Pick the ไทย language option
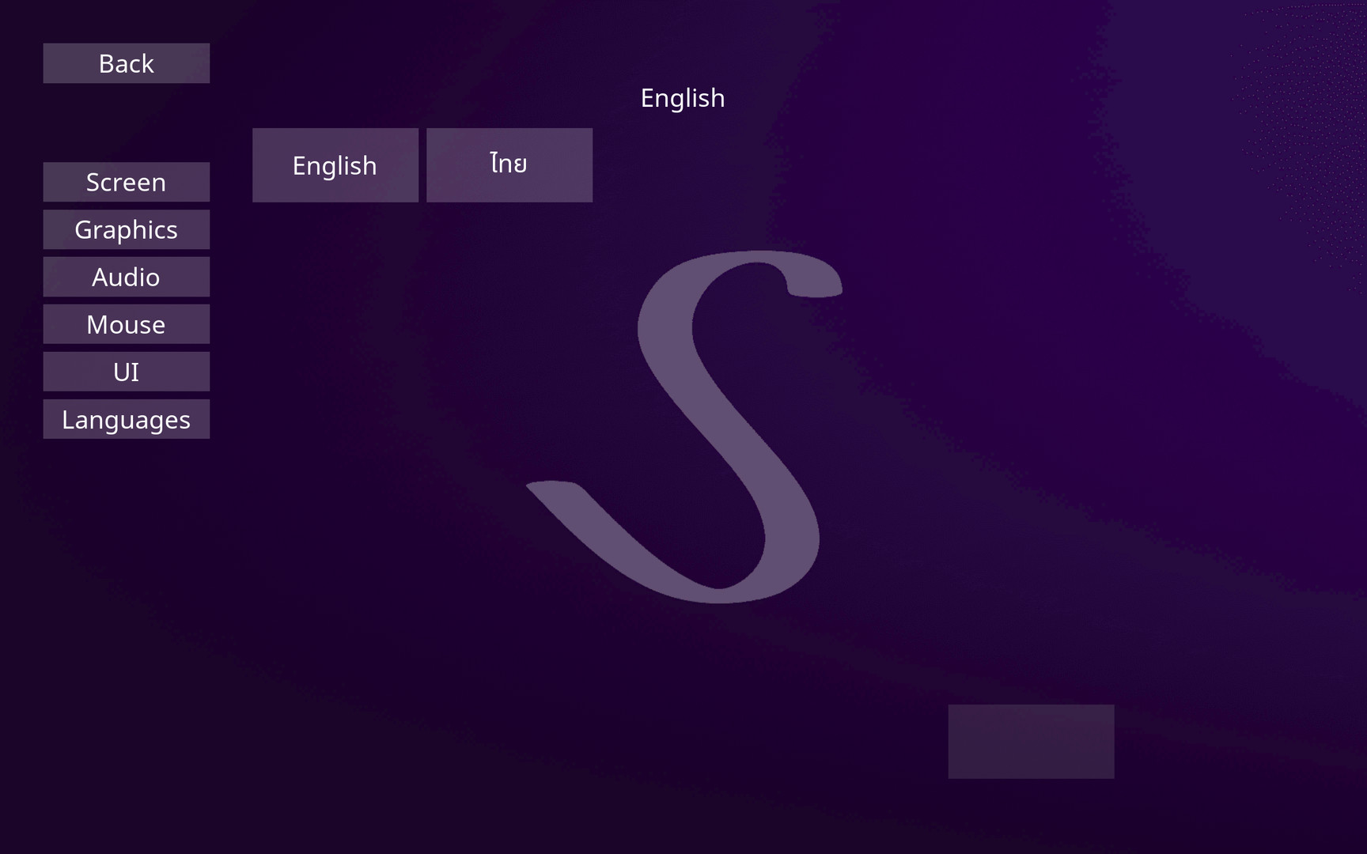Screen dimensions: 1367x854 (509, 165)
